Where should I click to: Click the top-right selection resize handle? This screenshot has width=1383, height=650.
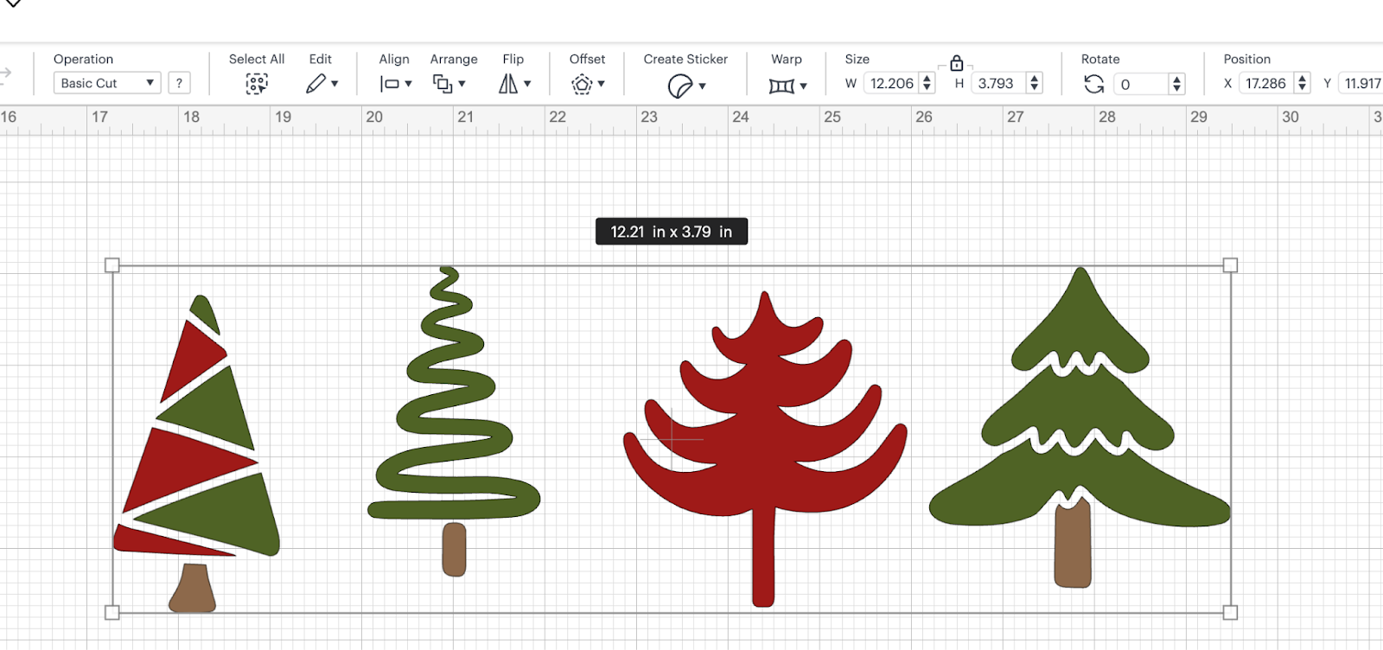pyautogui.click(x=1230, y=265)
